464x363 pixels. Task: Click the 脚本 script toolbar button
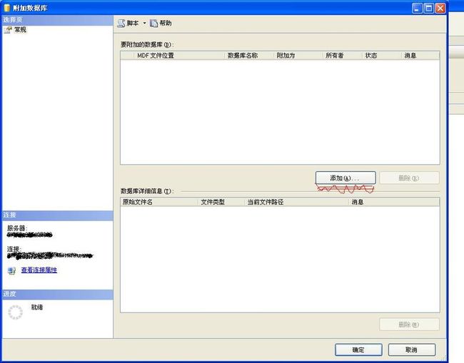click(128, 23)
